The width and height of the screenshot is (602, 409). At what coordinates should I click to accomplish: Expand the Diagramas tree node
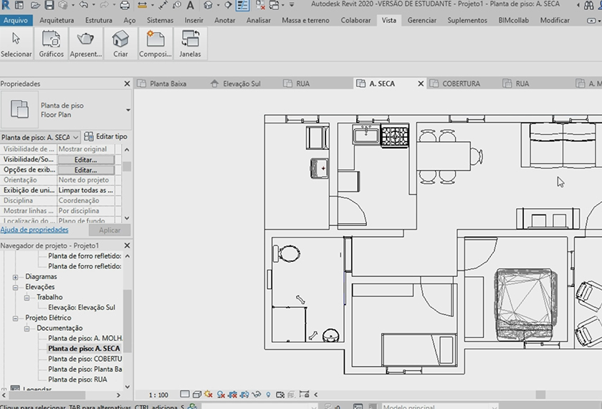pos(16,277)
